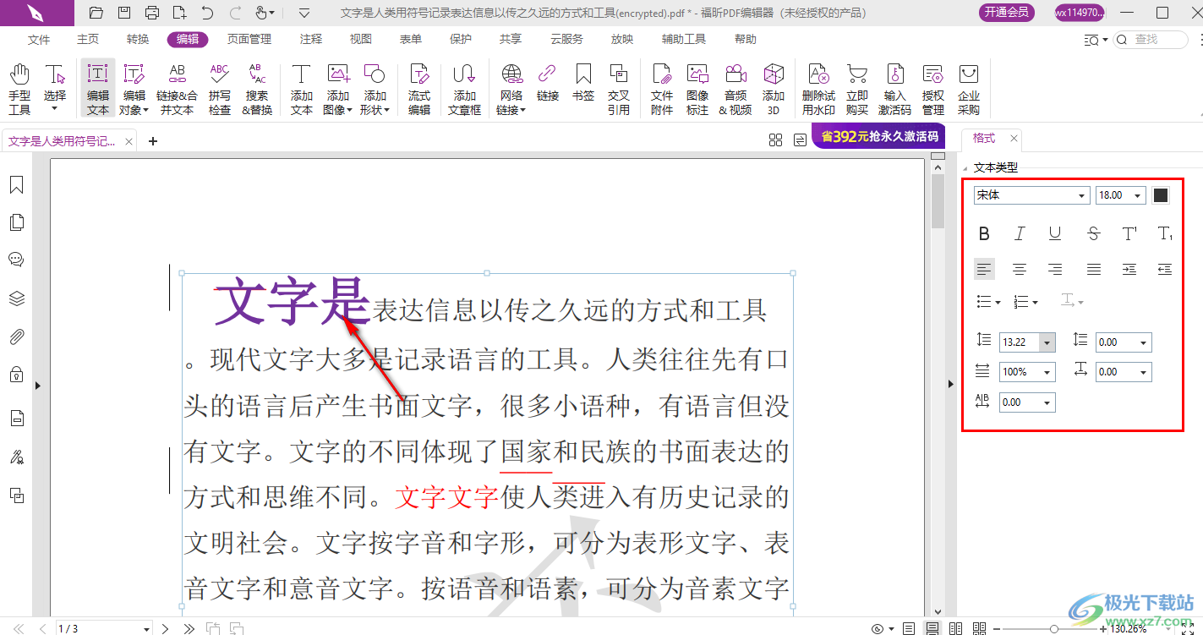The height and width of the screenshot is (635, 1203).
Task: Open the Security panel (lock) in the sidebar
Action: 16,374
